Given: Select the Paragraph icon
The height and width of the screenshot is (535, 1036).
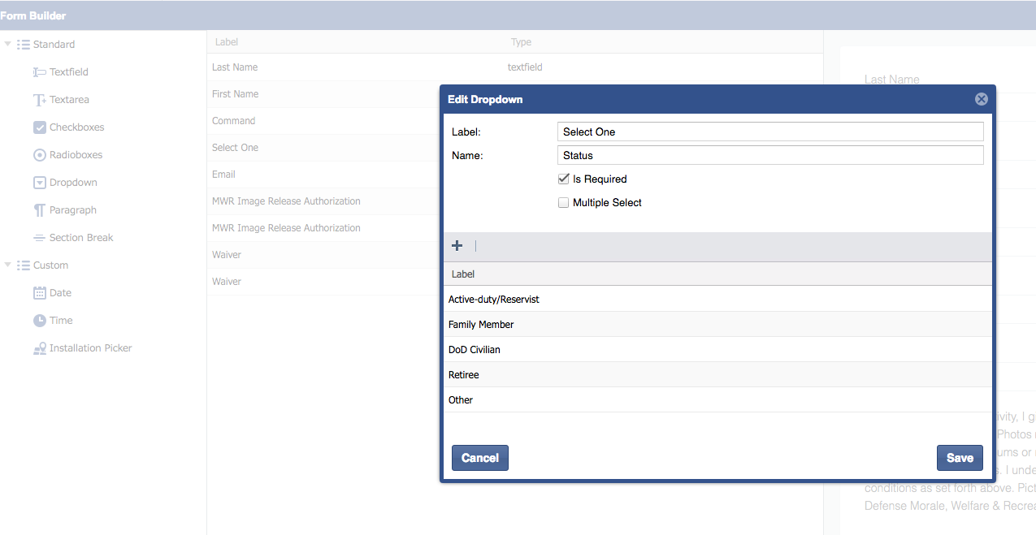Looking at the screenshot, I should tap(39, 210).
